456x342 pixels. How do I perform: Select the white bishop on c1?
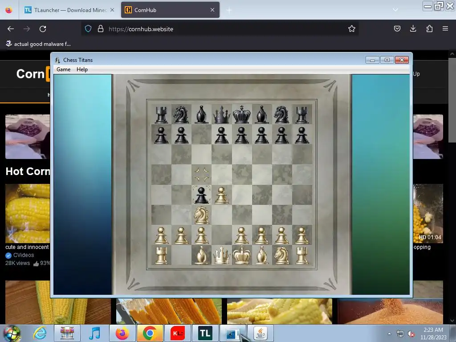pos(201,255)
